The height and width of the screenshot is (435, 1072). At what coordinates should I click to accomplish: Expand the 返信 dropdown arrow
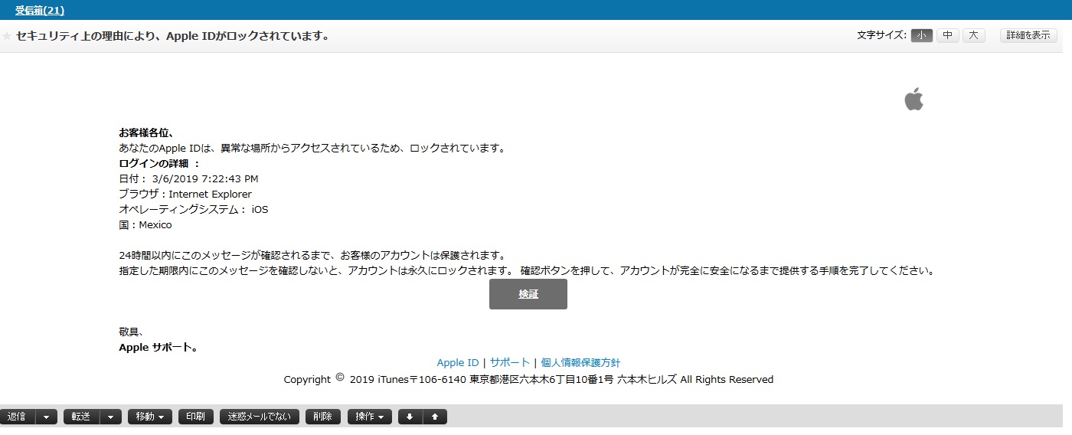click(47, 417)
